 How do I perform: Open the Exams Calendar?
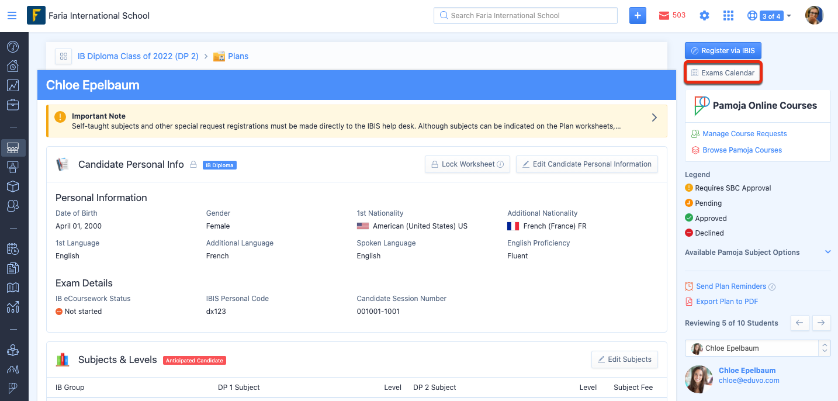coord(723,73)
